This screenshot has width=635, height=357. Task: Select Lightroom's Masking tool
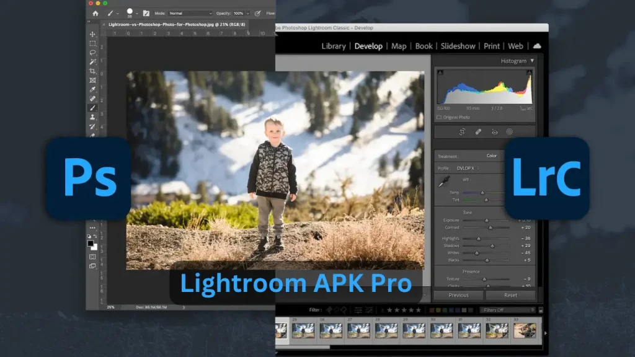tap(510, 132)
